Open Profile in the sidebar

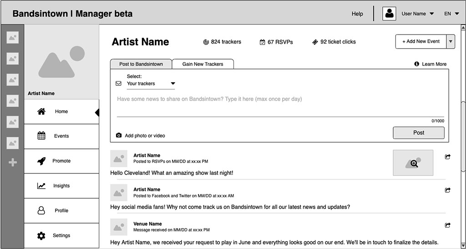pos(61,211)
